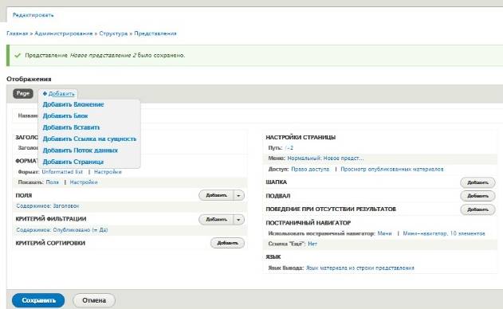Viewport: 503px width, 309px height.
Task: Choose Добавить Ссылка на сущность
Action: pos(89,139)
